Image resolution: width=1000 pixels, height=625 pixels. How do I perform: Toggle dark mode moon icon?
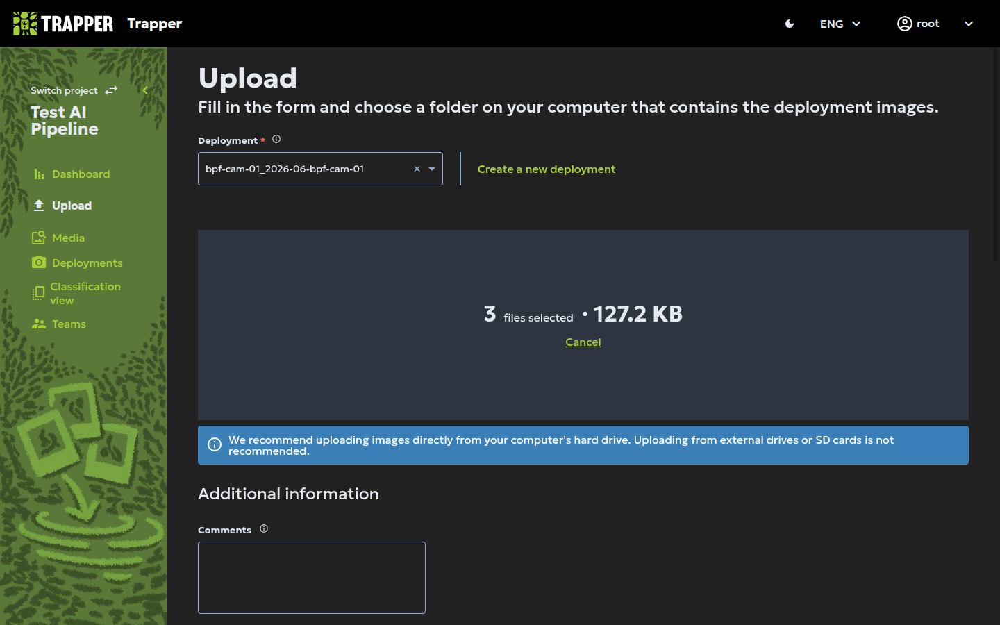[790, 24]
